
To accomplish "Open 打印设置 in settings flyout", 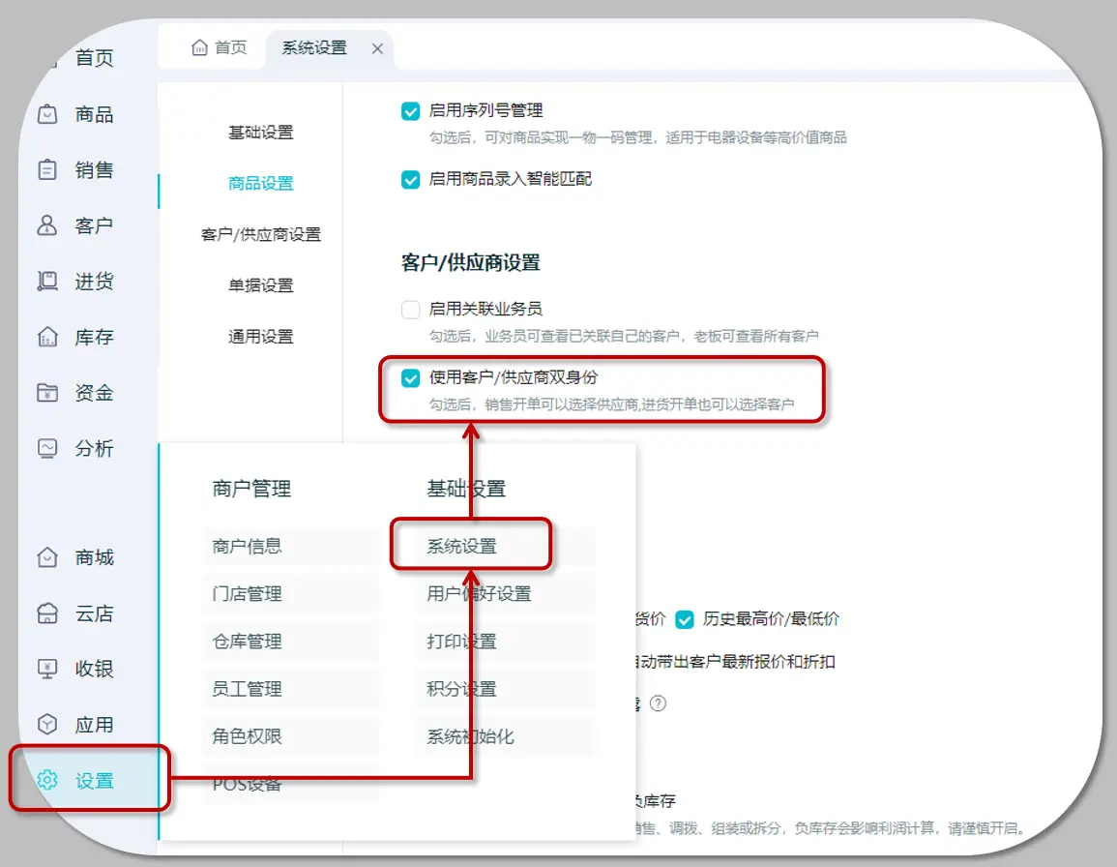I will pyautogui.click(x=507, y=641).
